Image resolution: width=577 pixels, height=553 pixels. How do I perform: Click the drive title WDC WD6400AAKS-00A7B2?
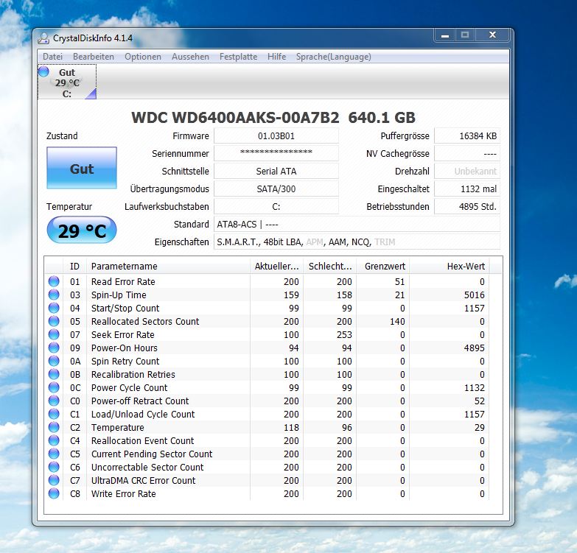tap(235, 118)
